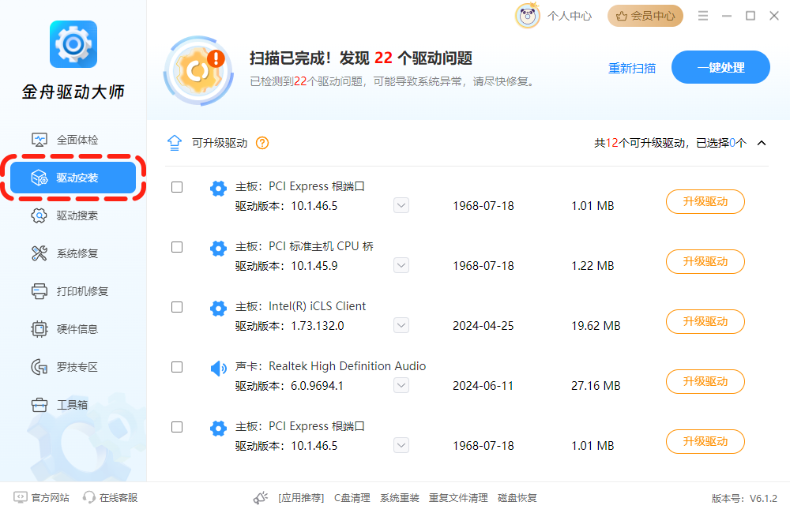This screenshot has width=790, height=513.
Task: Click the 27.16 MB file size
Action: tap(596, 386)
